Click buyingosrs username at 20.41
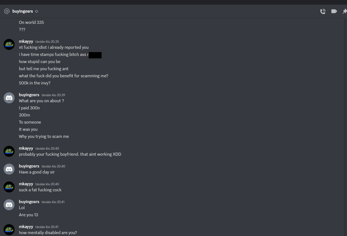The image size is (347, 236). (x=29, y=202)
